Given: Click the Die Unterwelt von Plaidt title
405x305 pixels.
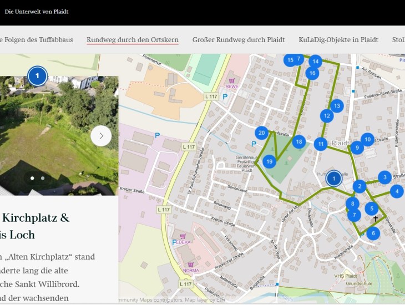Looking at the screenshot, I should [37, 12].
